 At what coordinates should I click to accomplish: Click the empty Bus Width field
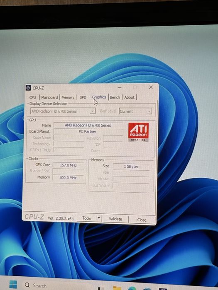[x=131, y=185]
